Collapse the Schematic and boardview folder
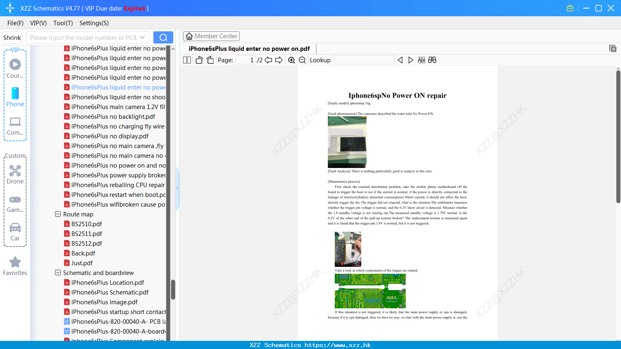The width and height of the screenshot is (621, 349). click(x=58, y=273)
